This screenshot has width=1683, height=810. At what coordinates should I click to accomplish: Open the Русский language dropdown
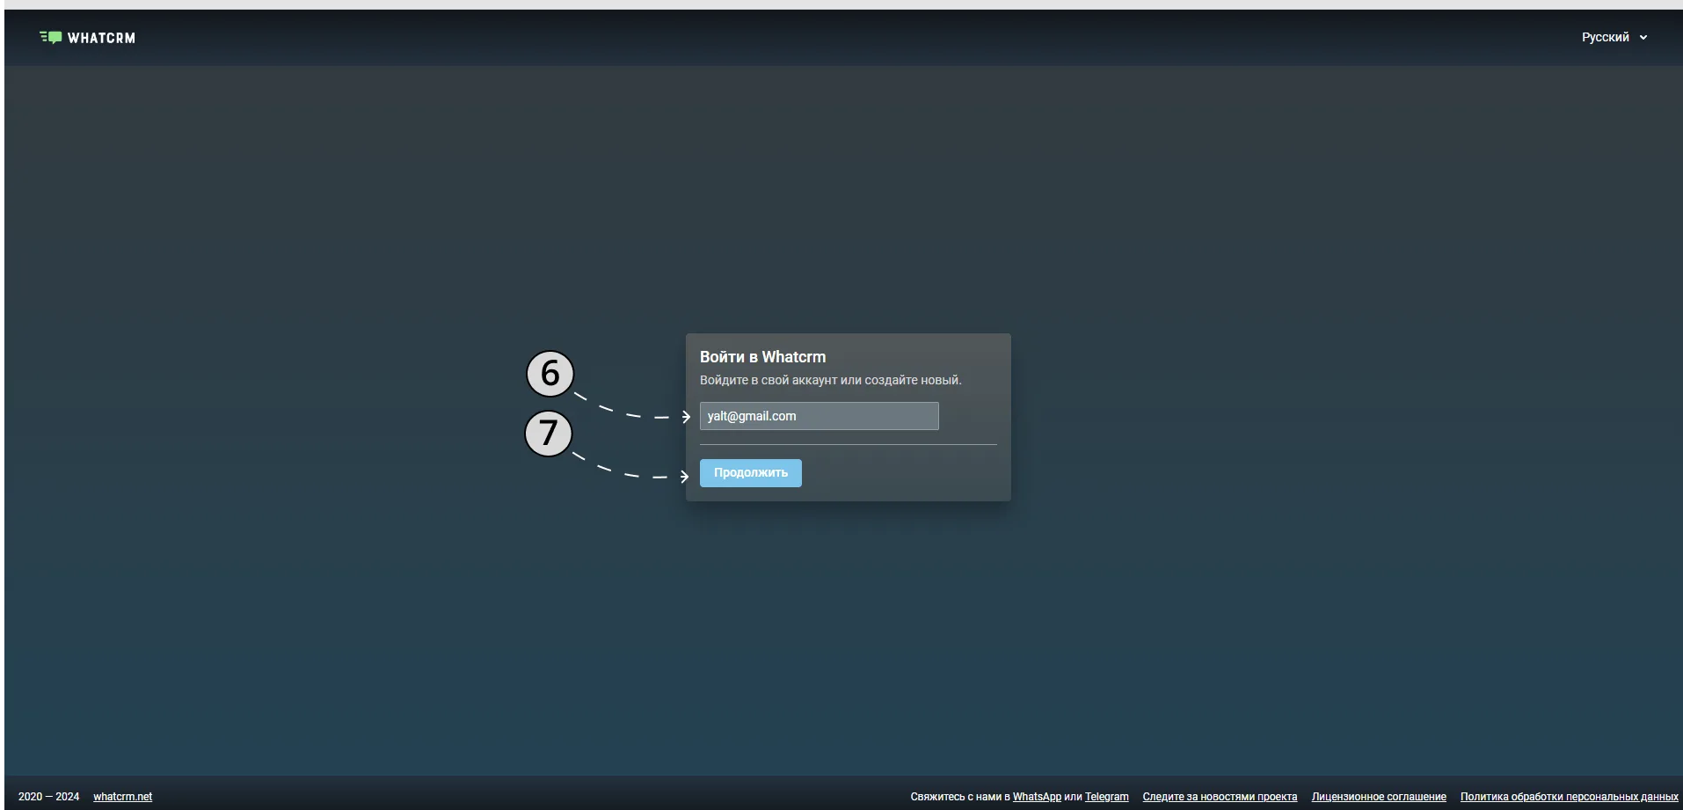[x=1614, y=37]
